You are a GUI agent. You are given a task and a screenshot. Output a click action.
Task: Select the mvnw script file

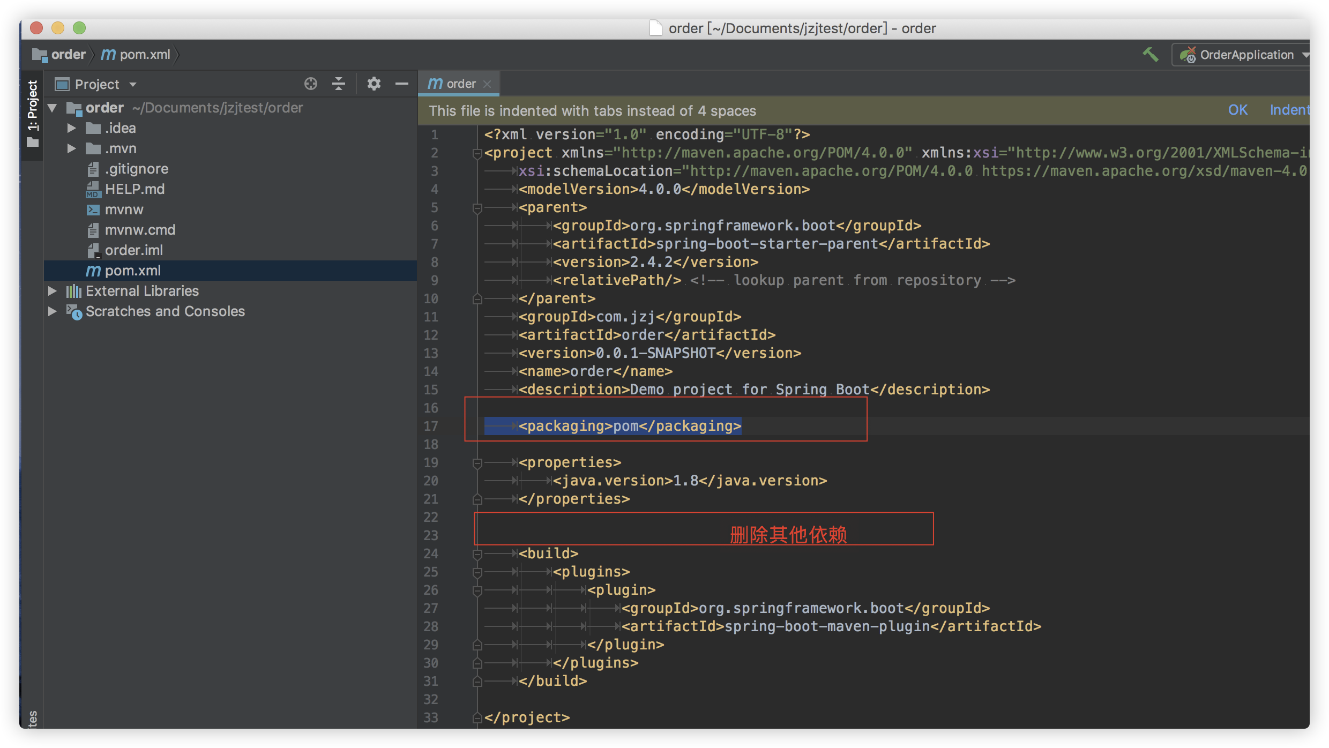coord(124,210)
